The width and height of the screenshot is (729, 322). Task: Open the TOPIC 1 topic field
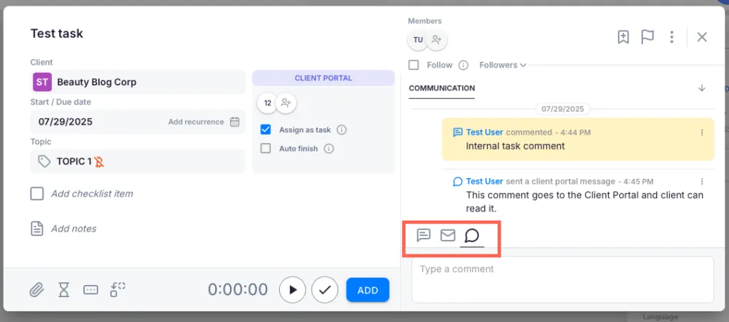(137, 162)
